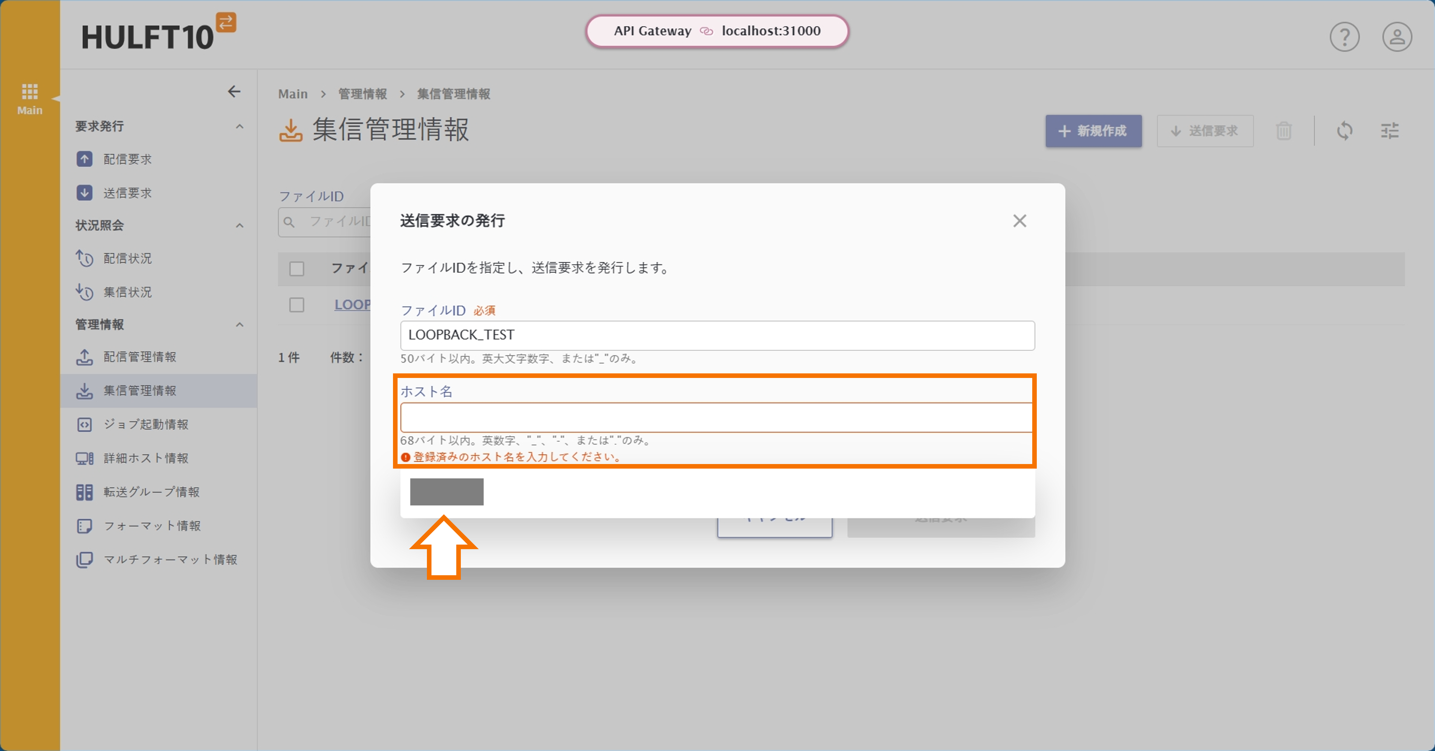
Task: Collapse the sidebar with the back arrow
Action: point(234,91)
